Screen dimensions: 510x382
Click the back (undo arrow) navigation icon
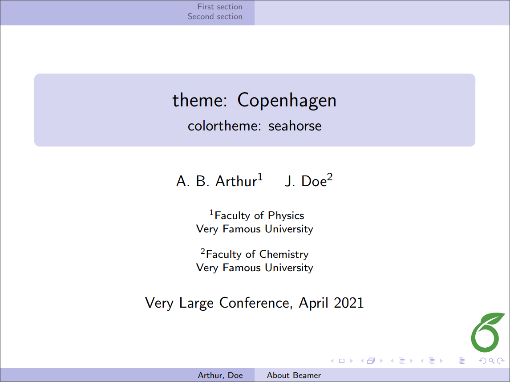(x=482, y=361)
